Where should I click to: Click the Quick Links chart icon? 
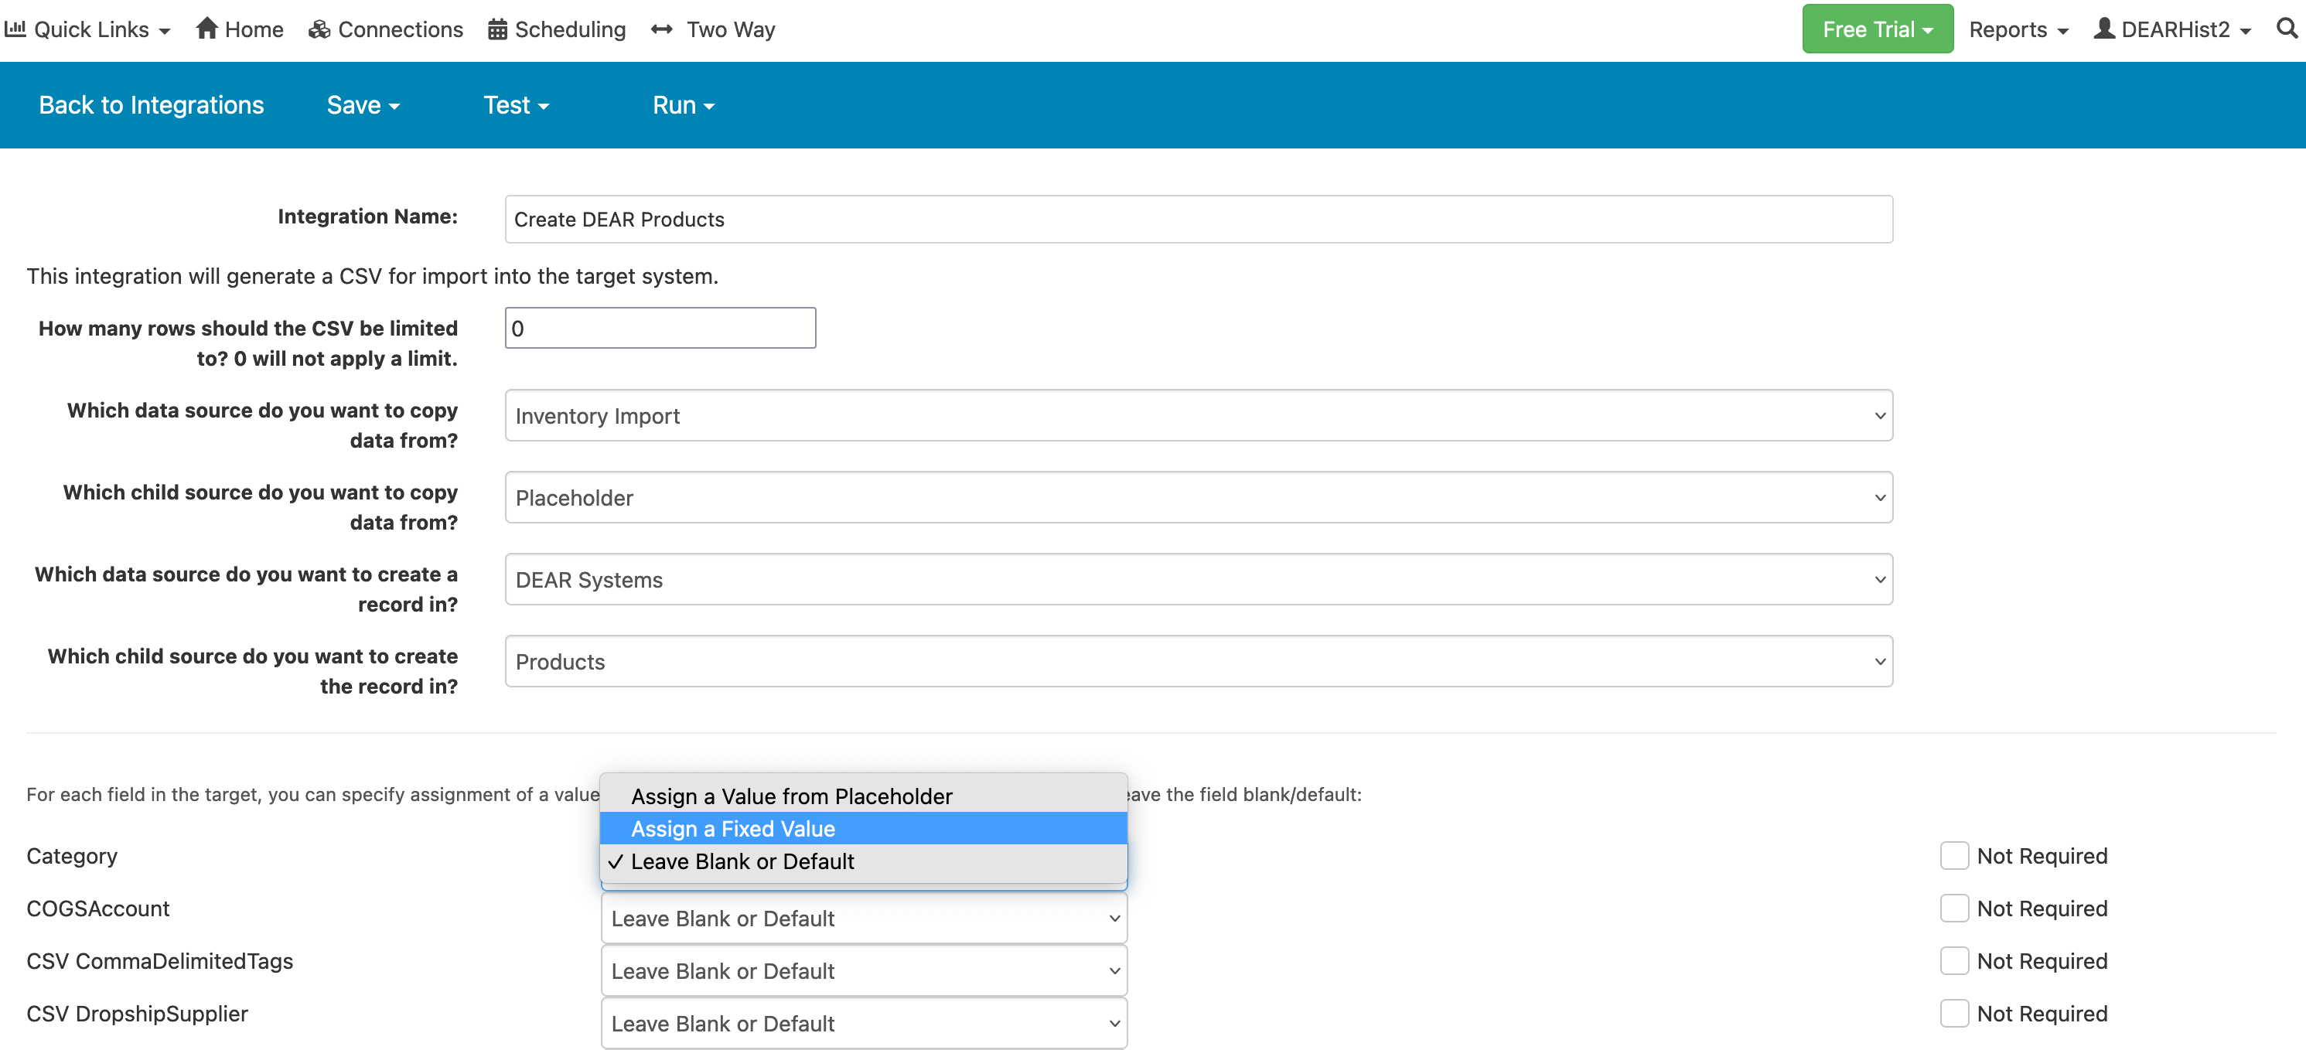15,29
